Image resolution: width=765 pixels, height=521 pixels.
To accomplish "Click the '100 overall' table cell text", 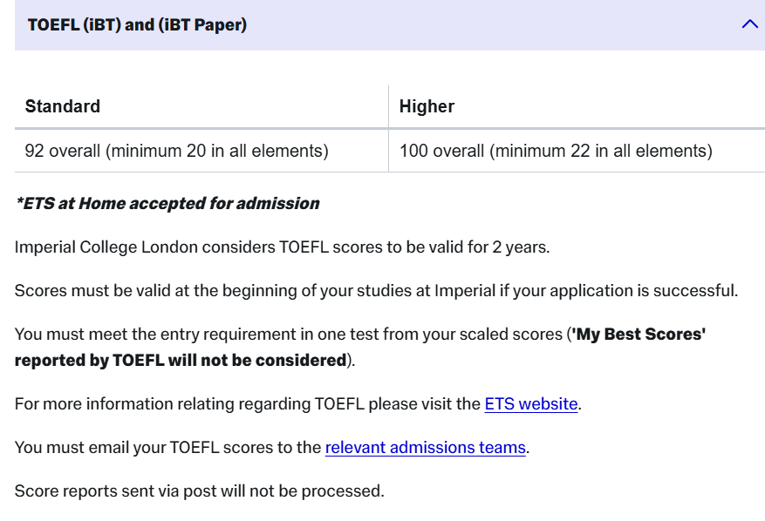I will 441,151.
